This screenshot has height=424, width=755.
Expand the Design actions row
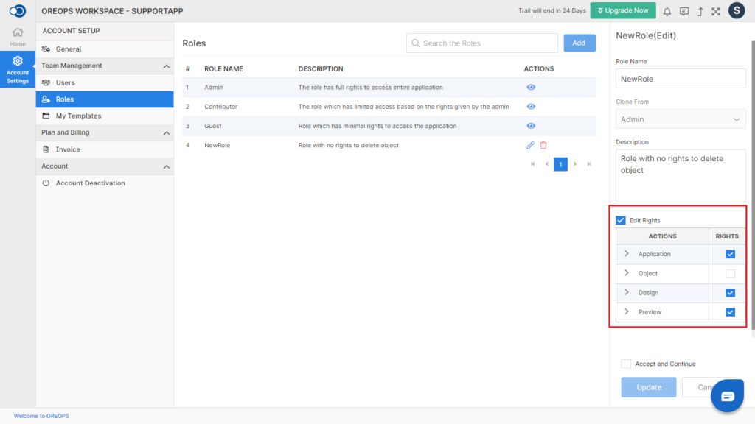627,291
